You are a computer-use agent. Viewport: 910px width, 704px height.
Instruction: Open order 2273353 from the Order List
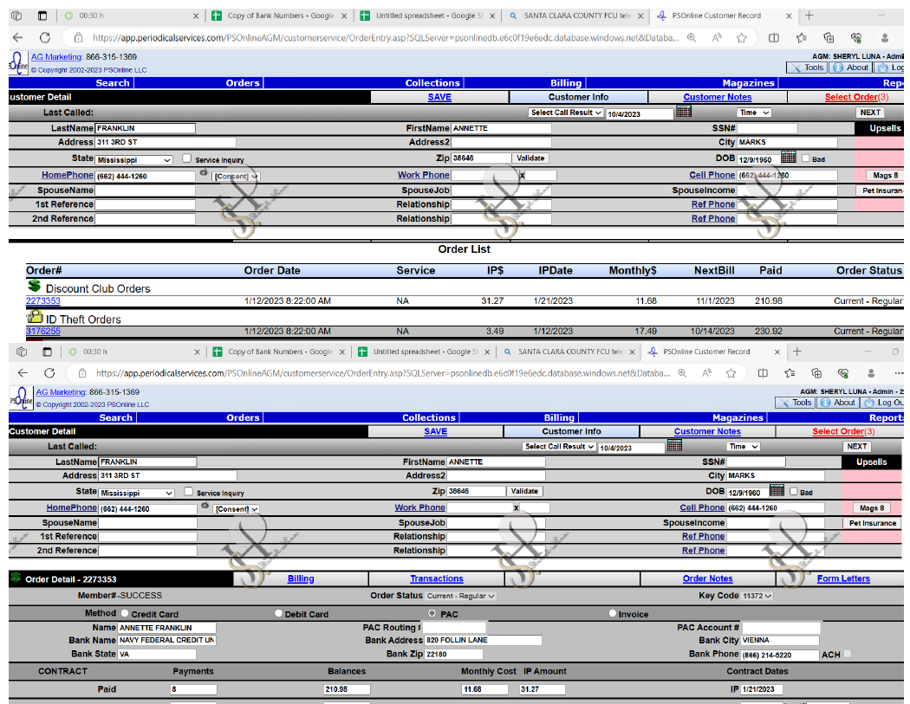click(x=43, y=301)
